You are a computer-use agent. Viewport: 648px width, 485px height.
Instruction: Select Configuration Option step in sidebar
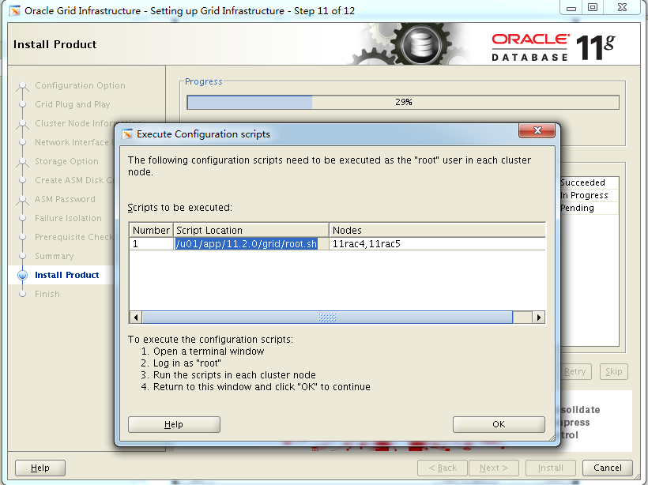(80, 85)
